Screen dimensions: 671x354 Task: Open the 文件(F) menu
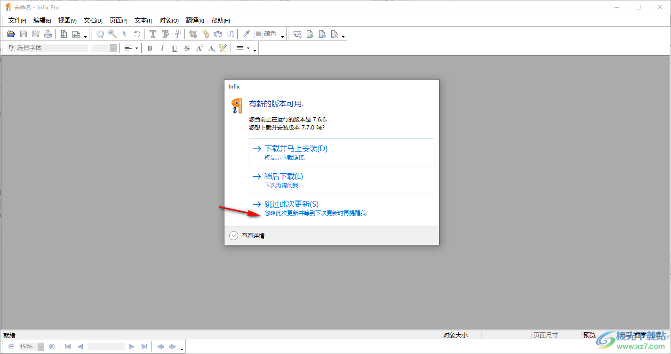point(17,21)
